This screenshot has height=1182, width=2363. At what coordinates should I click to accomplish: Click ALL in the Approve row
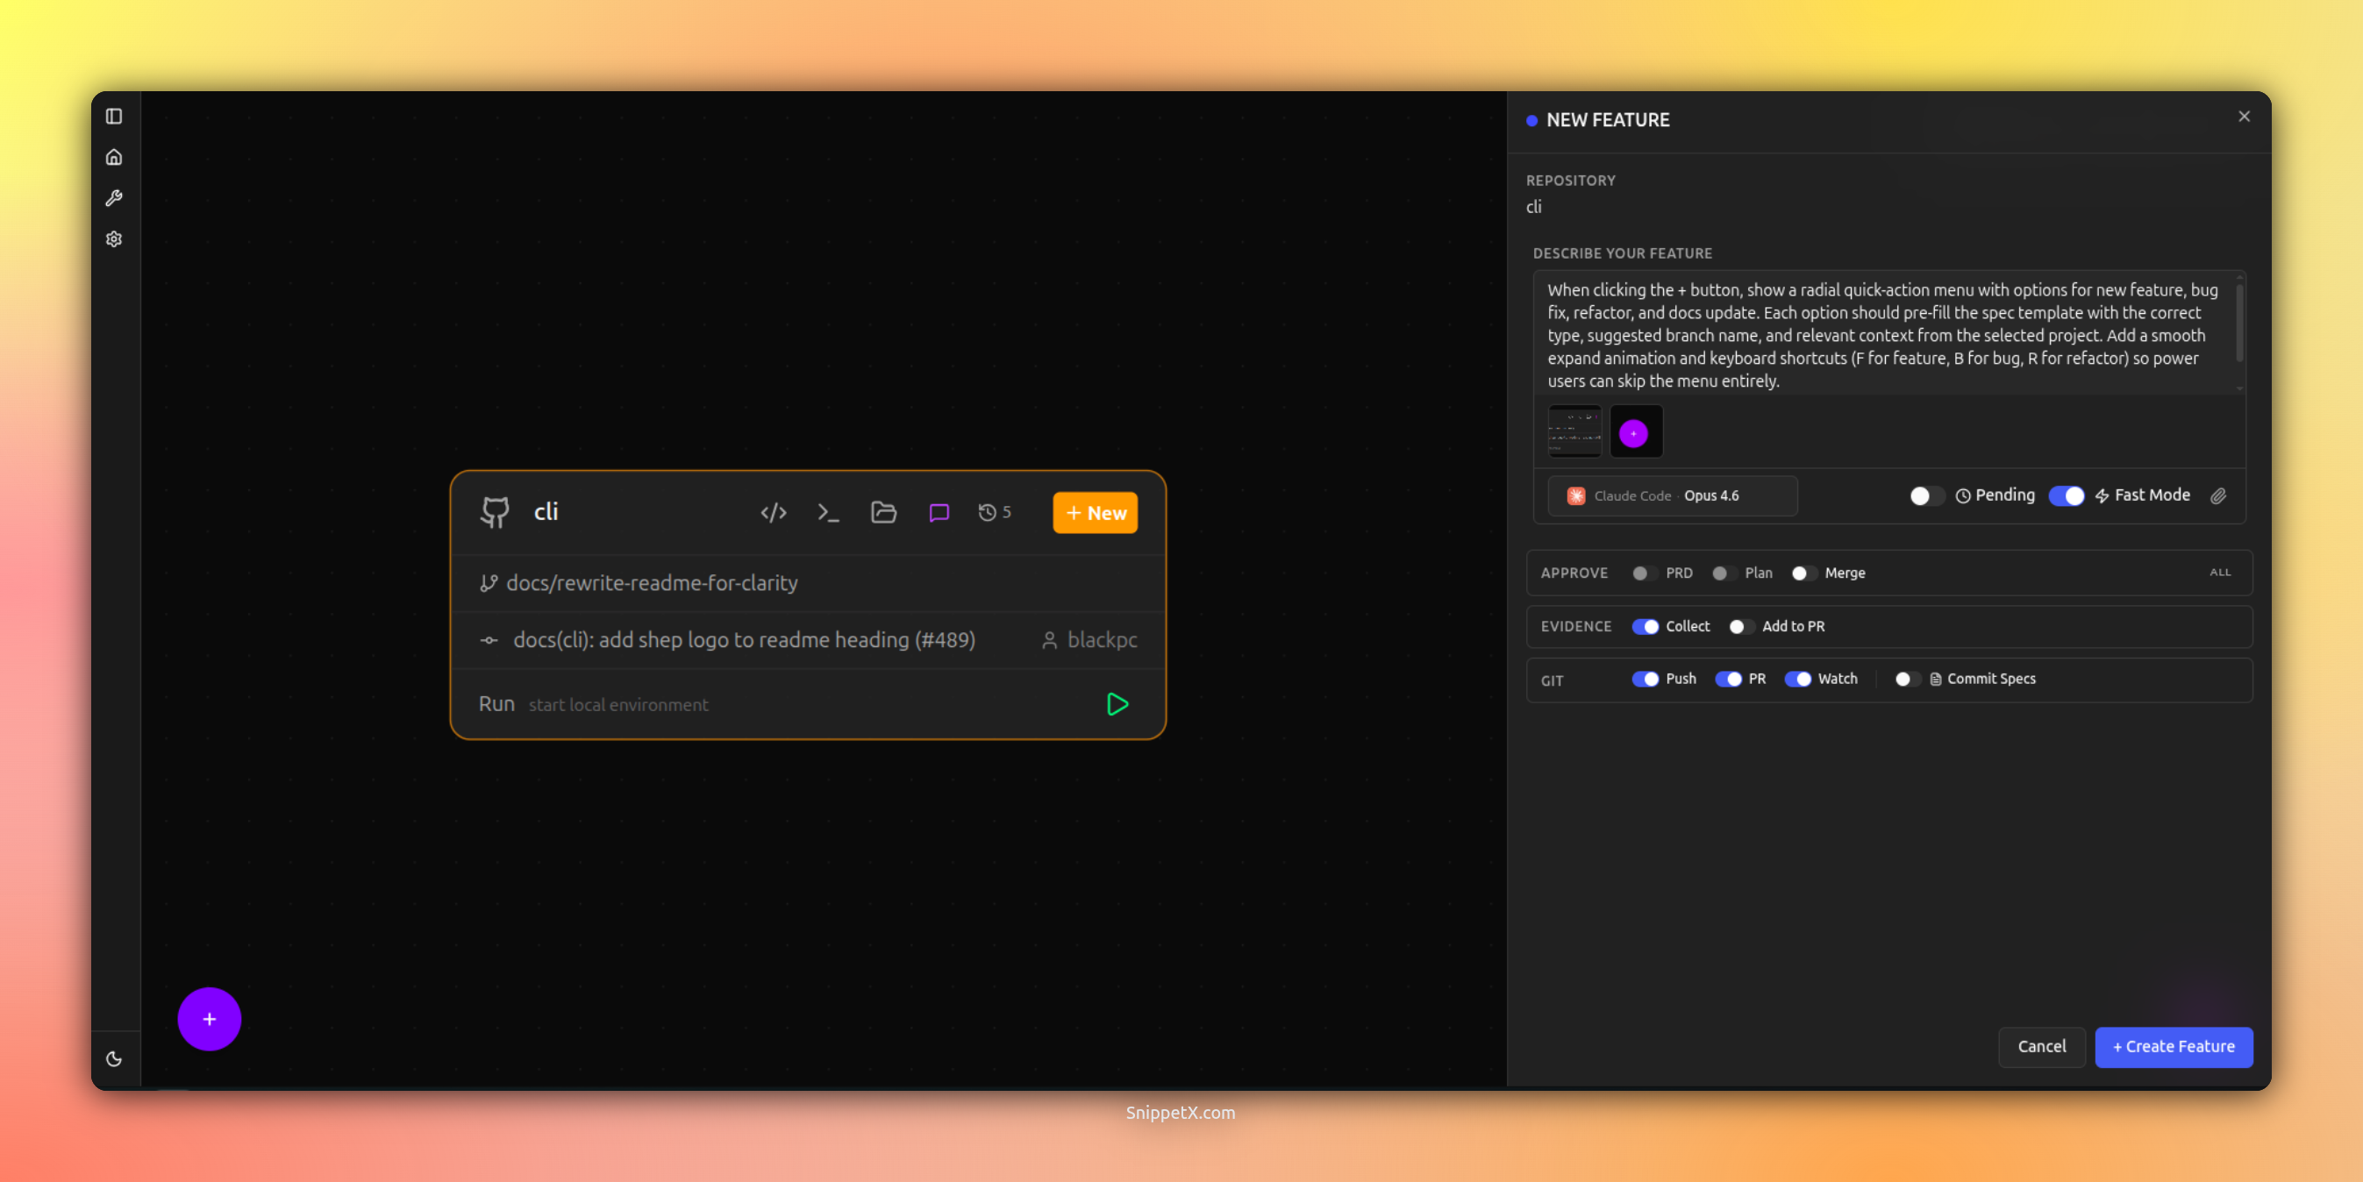[2220, 573]
